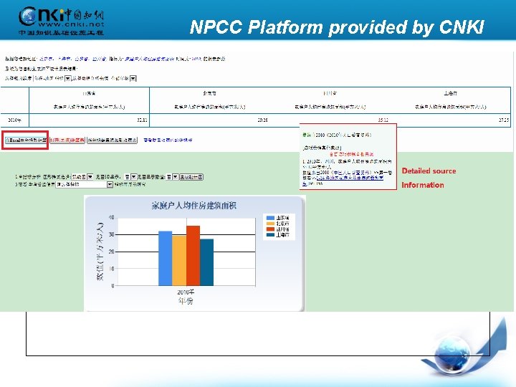Viewport: 516px width, 387px height.
Task: Click the redraw chart button
Action: click(191, 177)
